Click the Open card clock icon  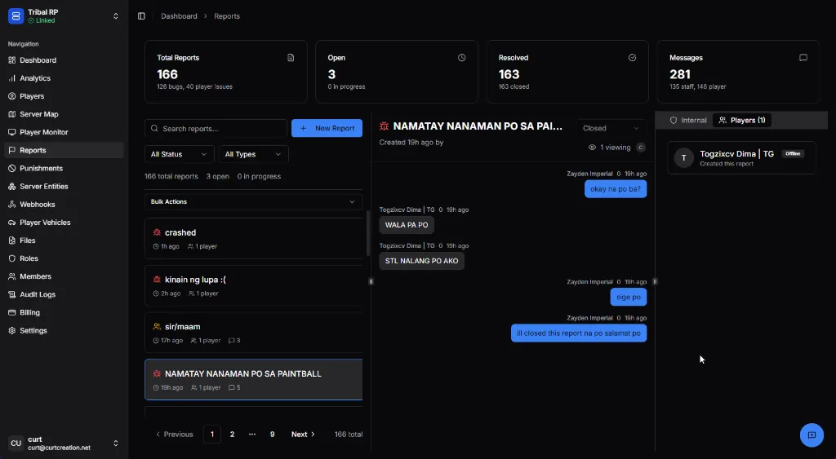tap(462, 58)
